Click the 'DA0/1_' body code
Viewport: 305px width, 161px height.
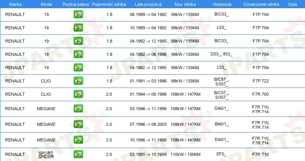(222, 108)
